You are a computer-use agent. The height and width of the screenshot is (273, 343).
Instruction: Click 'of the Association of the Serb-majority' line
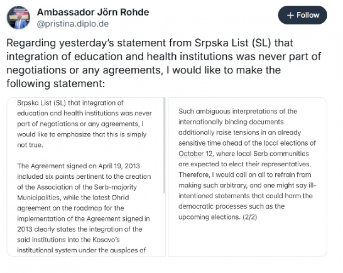tap(77, 187)
